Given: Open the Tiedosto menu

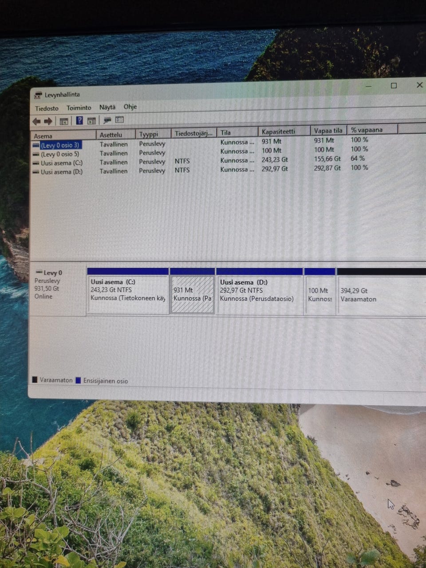Looking at the screenshot, I should (x=47, y=108).
